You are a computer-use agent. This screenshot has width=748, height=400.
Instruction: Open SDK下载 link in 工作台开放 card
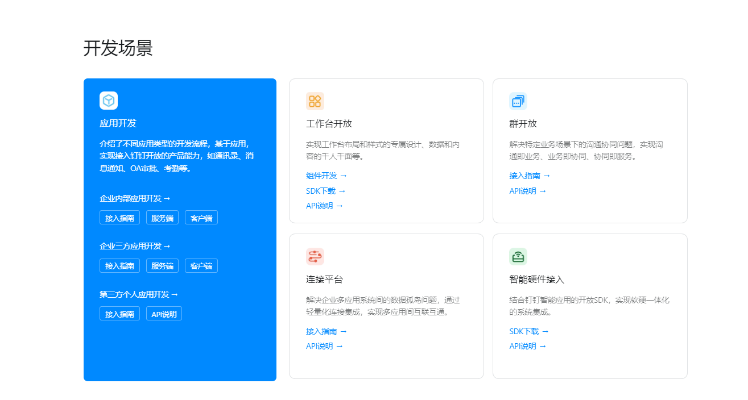pos(326,191)
